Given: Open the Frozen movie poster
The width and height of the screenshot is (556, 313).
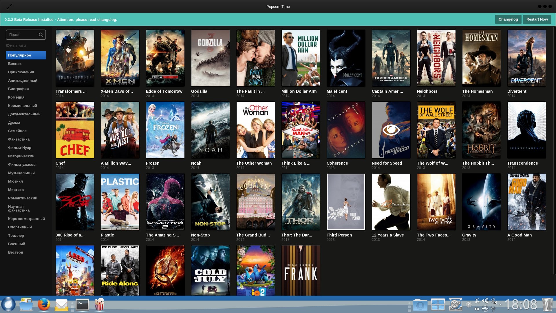Looking at the screenshot, I should (x=165, y=130).
